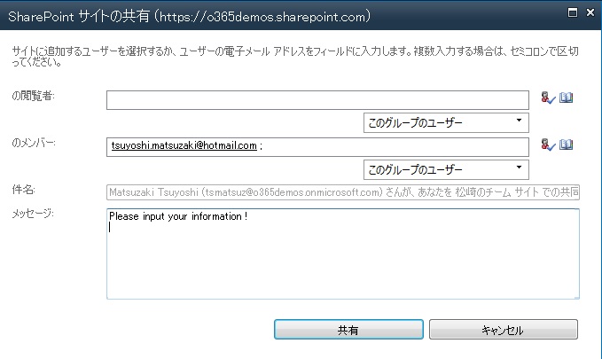
Task: Click the のメンバー label
Action: [34, 143]
